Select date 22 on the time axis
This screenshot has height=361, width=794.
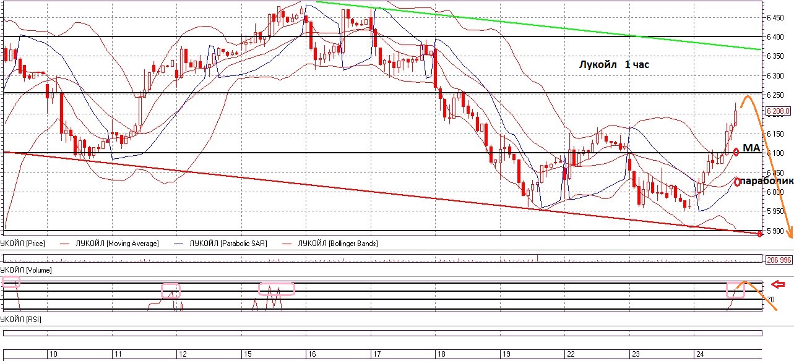(570, 355)
